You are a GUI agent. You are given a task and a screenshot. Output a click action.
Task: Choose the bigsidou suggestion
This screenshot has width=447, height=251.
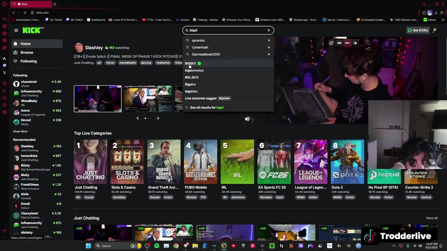tap(191, 91)
